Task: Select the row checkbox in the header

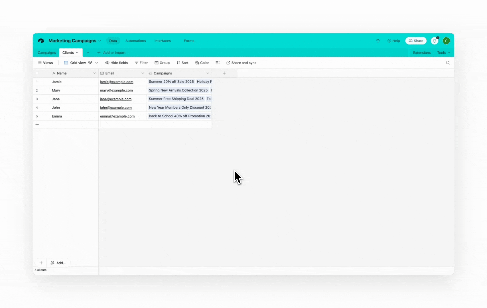Action: pyautogui.click(x=37, y=73)
